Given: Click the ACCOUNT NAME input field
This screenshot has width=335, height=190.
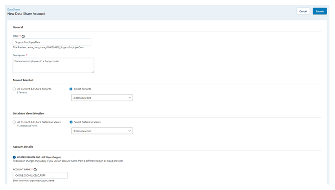Looking at the screenshot, I should [40, 176].
